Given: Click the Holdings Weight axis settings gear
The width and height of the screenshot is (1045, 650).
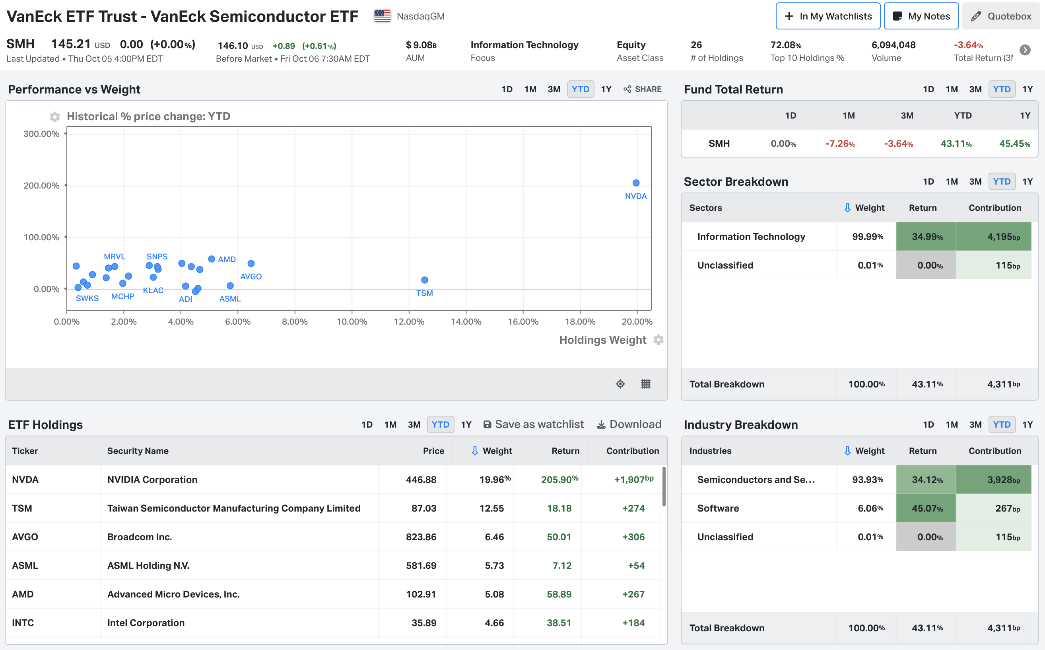Looking at the screenshot, I should click(x=658, y=340).
